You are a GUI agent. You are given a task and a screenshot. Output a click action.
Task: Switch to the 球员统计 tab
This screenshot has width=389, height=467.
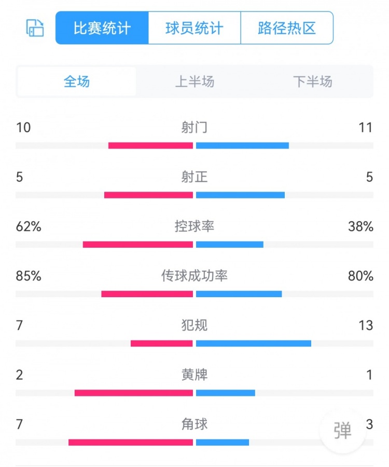coord(195,28)
